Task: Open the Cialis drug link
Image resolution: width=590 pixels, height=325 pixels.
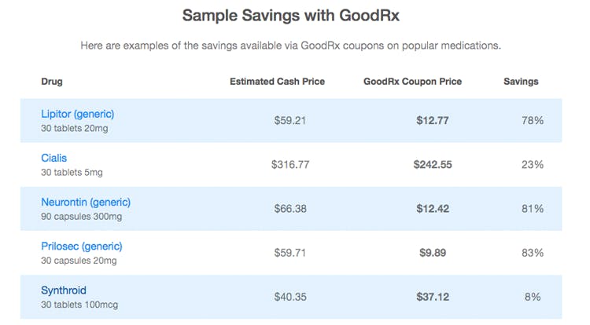Action: 53,158
